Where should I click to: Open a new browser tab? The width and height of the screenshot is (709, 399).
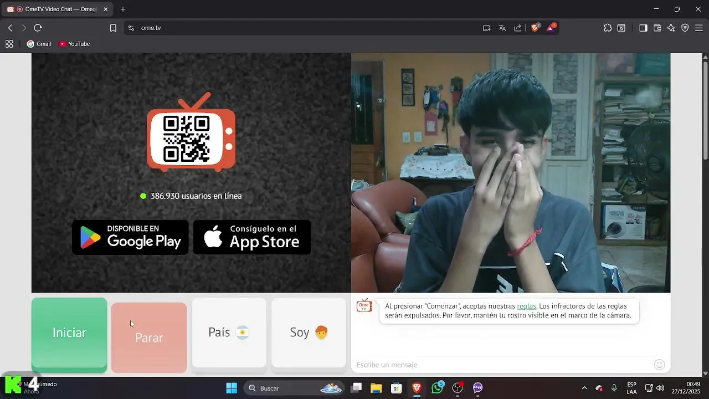pyautogui.click(x=123, y=9)
